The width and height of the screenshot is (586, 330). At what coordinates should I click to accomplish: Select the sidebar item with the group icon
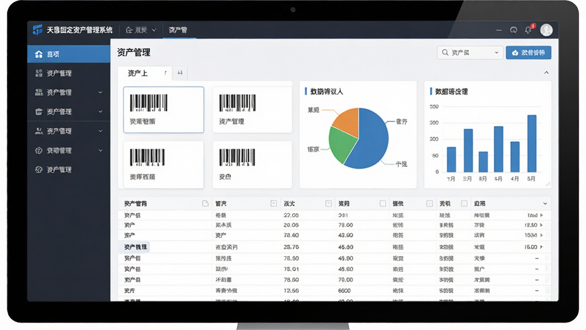(69, 92)
